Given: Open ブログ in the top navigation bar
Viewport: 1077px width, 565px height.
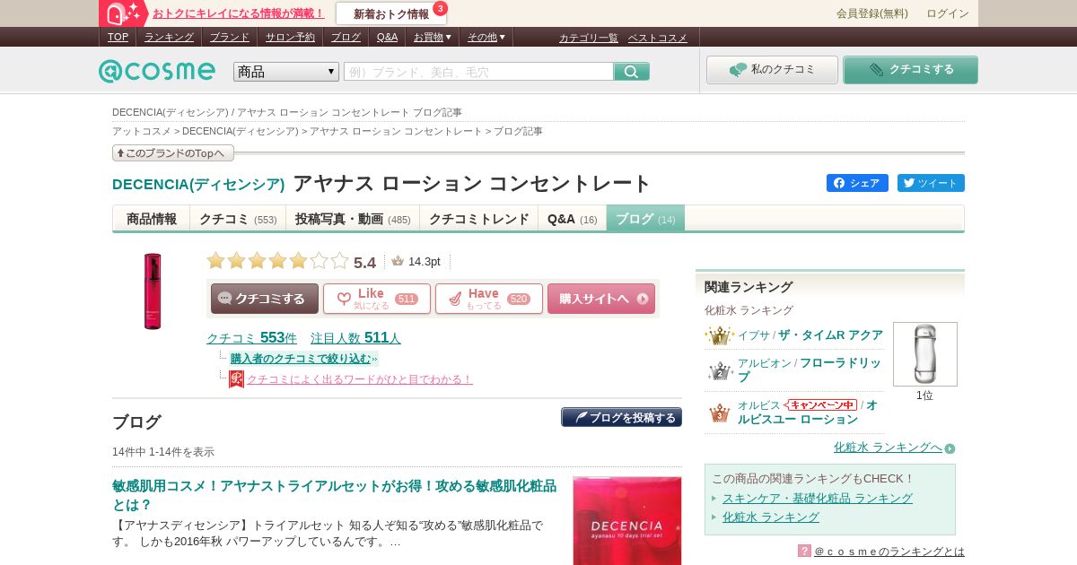Looking at the screenshot, I should click(x=346, y=37).
